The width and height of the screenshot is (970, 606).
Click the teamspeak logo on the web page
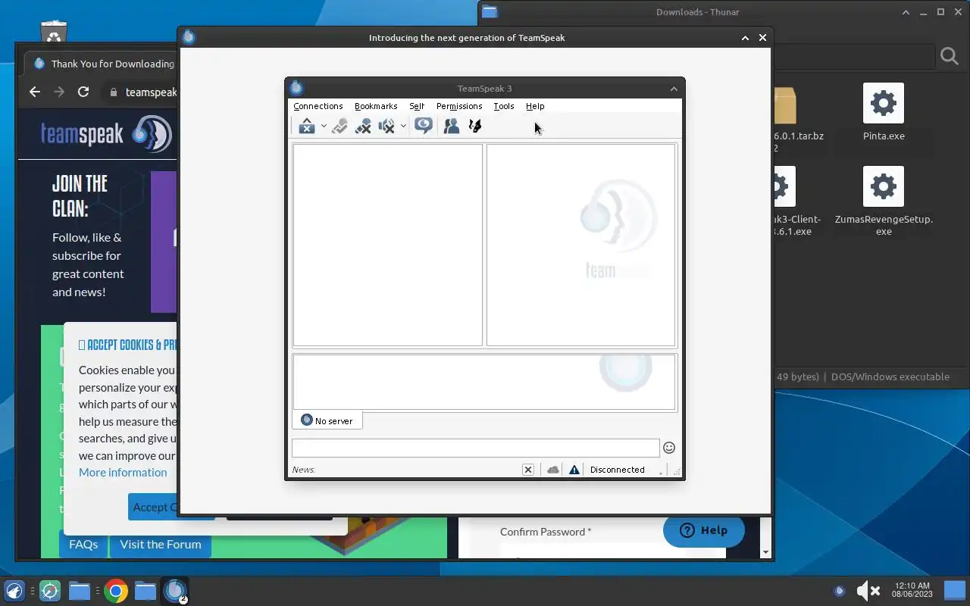pyautogui.click(x=106, y=134)
